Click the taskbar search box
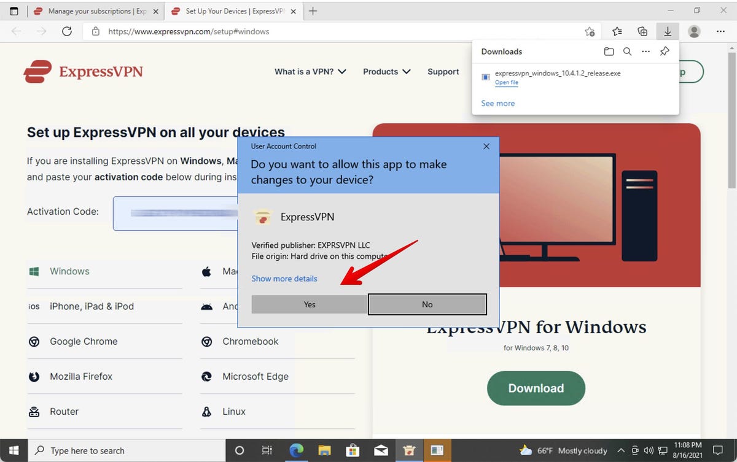Viewport: 737px width, 462px height. click(127, 450)
